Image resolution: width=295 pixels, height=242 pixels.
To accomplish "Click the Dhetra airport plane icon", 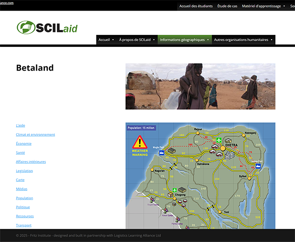I will (x=219, y=140).
